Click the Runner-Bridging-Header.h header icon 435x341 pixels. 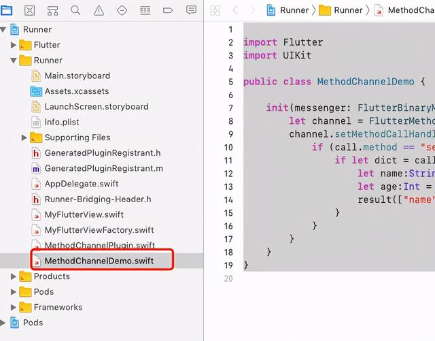[x=36, y=199]
